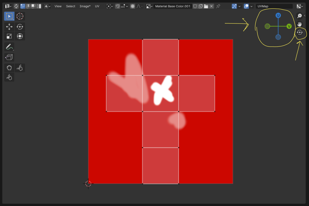Pick the Annotate pencil tool

[x=9, y=47]
